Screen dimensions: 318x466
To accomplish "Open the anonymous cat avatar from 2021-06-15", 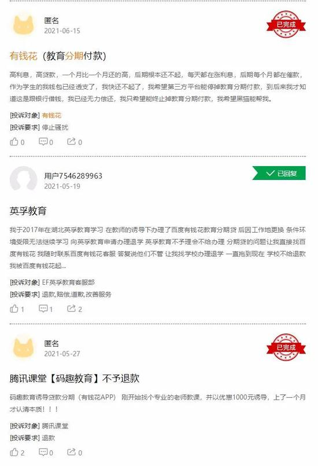I will [x=24, y=25].
